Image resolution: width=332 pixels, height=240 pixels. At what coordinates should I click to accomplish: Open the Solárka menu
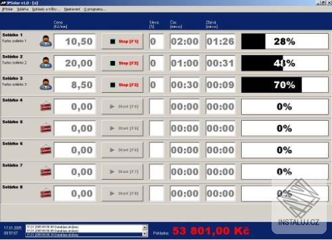tap(23, 9)
